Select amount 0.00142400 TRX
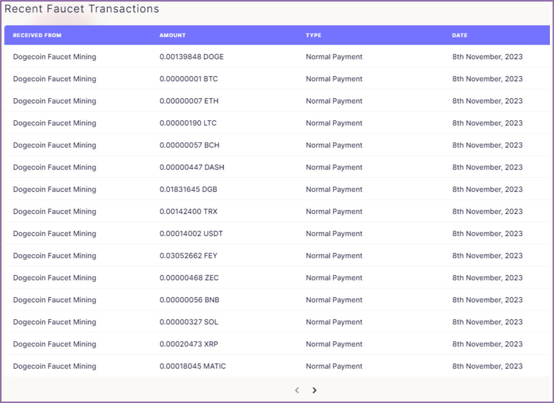The width and height of the screenshot is (554, 403). point(188,212)
